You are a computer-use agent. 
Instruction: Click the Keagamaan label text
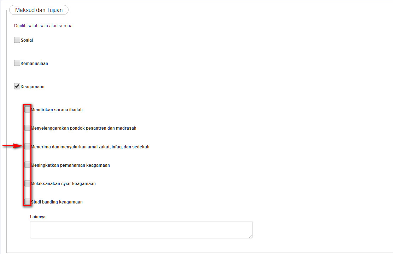[33, 87]
